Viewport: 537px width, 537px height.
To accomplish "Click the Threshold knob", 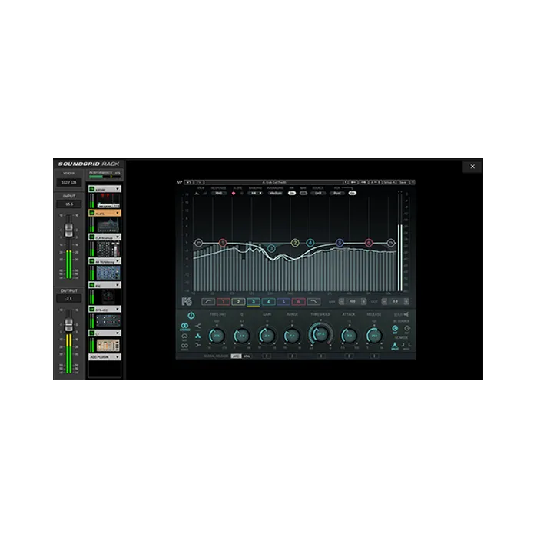I will (321, 334).
